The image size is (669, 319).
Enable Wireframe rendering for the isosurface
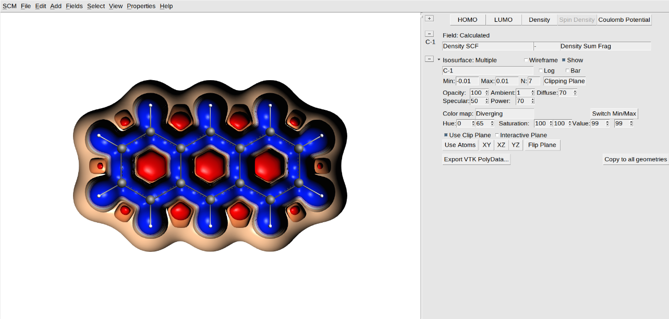tap(526, 60)
